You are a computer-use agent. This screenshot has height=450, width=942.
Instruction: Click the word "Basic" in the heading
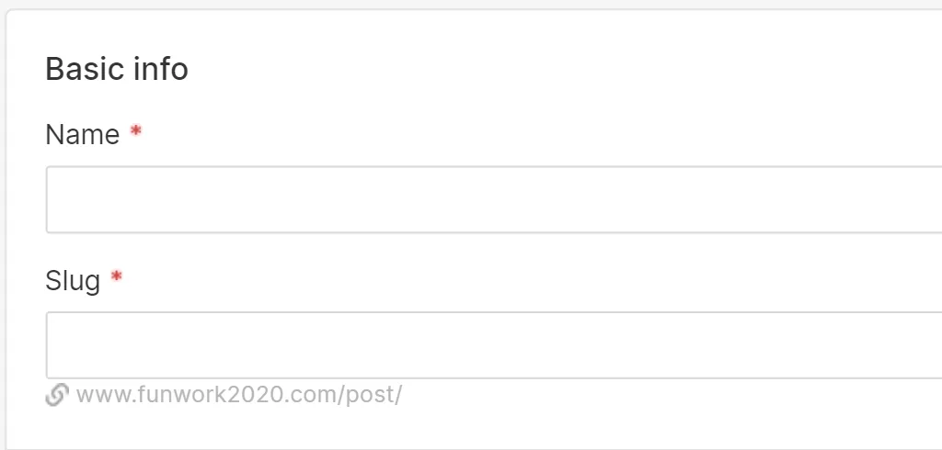(80, 69)
